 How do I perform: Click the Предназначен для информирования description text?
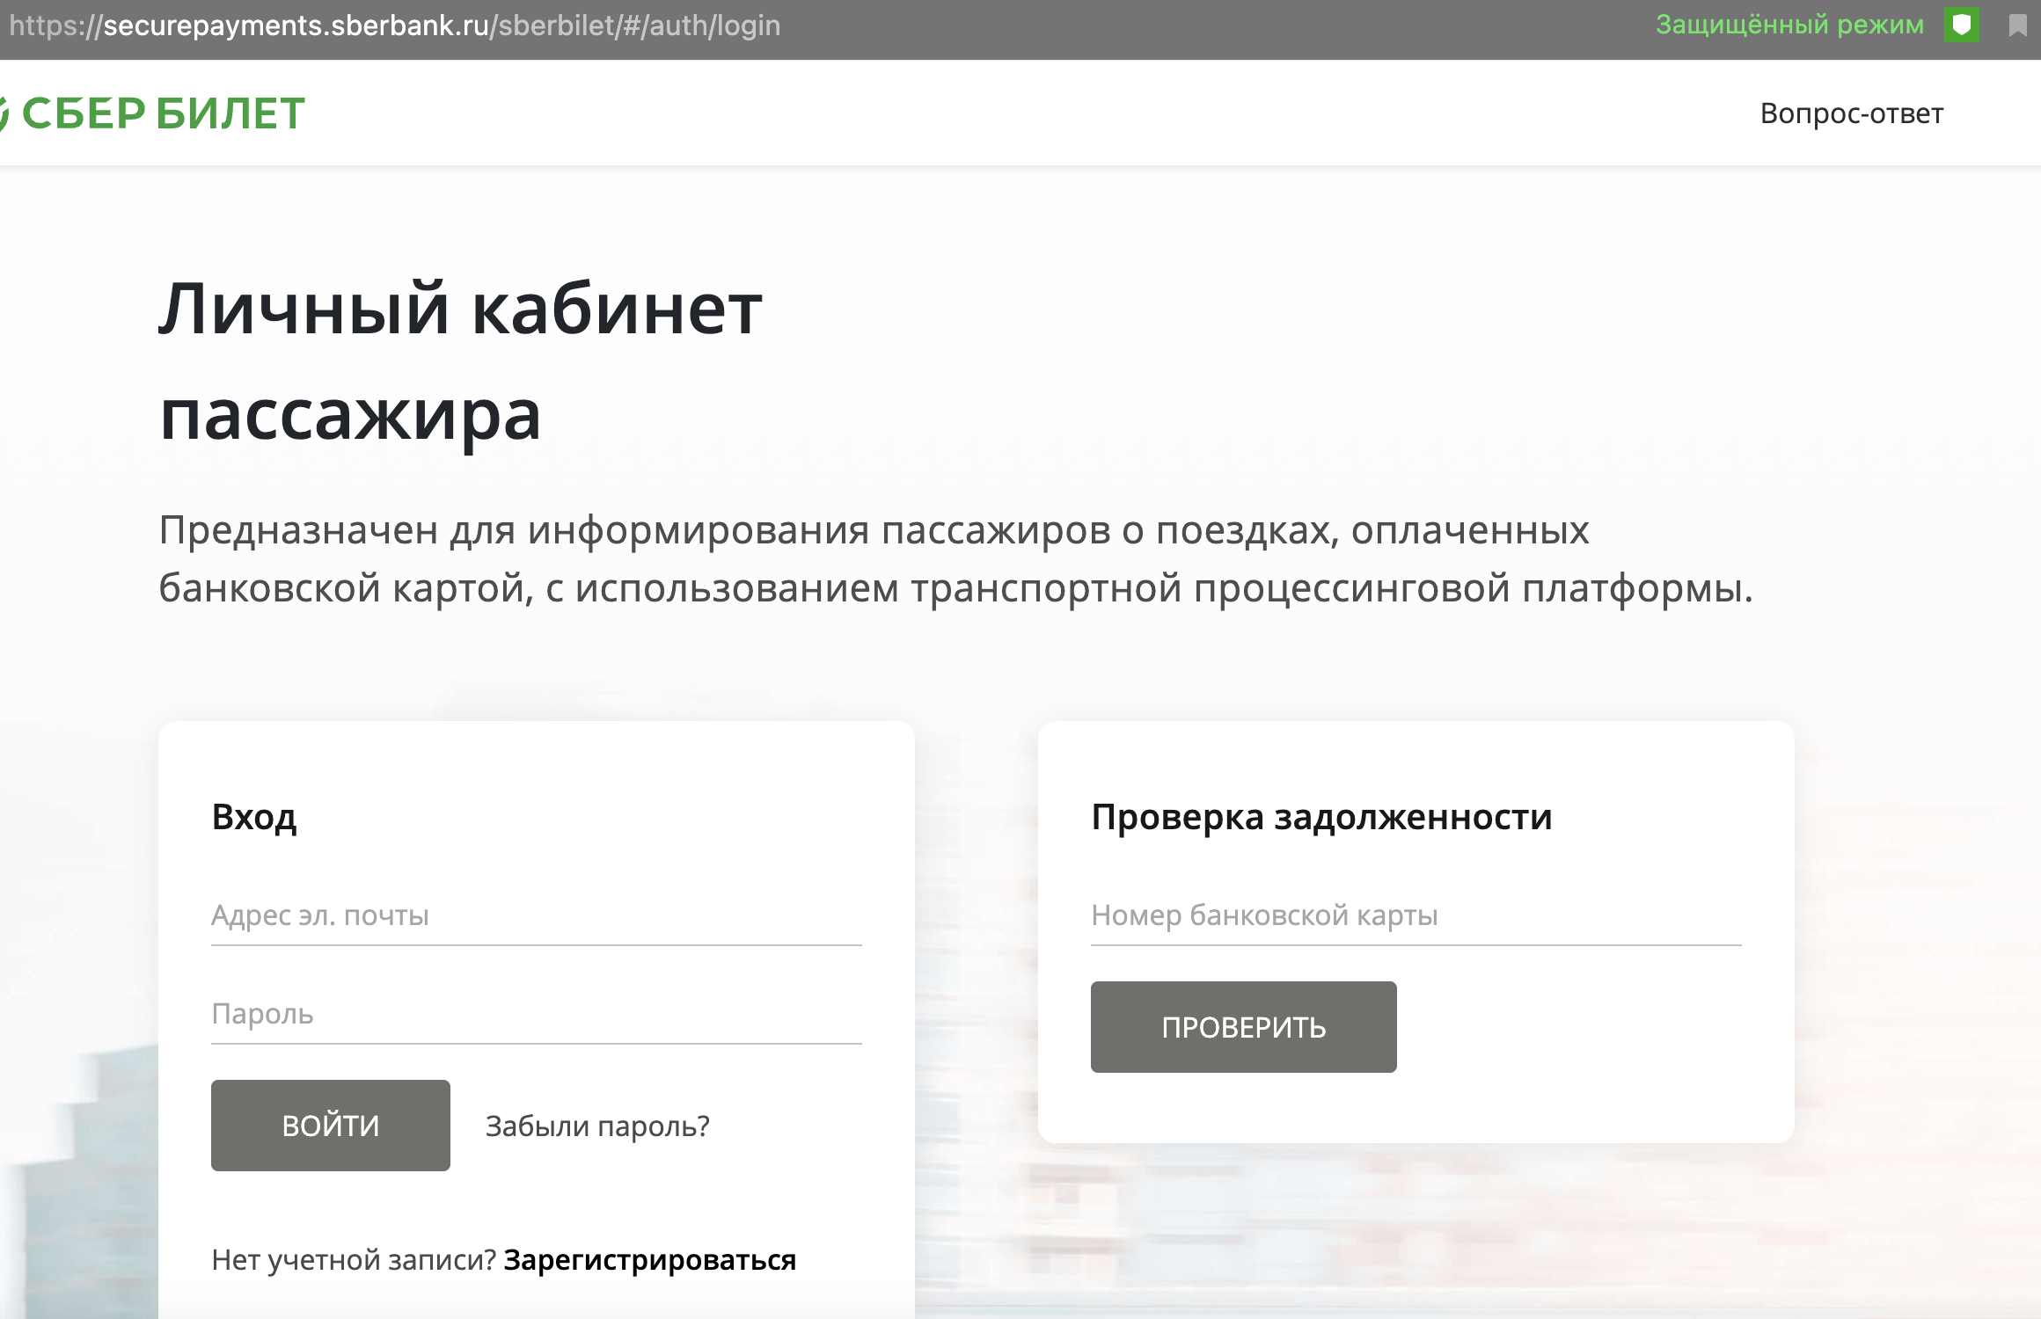[x=955, y=559]
